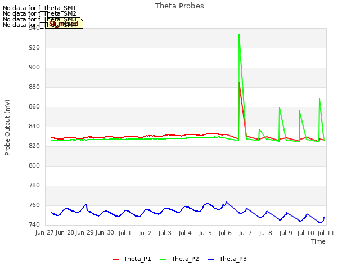Click the No data for f_Theta_SM2 message
This screenshot has width=360, height=270.
click(39, 13)
